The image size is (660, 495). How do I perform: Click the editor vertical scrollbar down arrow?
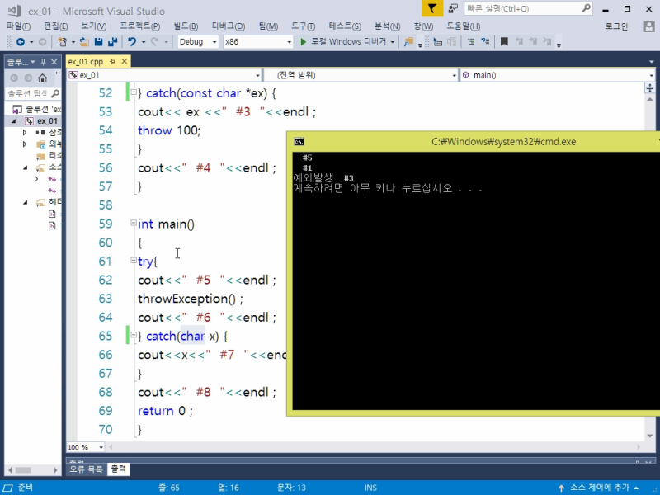click(650, 436)
